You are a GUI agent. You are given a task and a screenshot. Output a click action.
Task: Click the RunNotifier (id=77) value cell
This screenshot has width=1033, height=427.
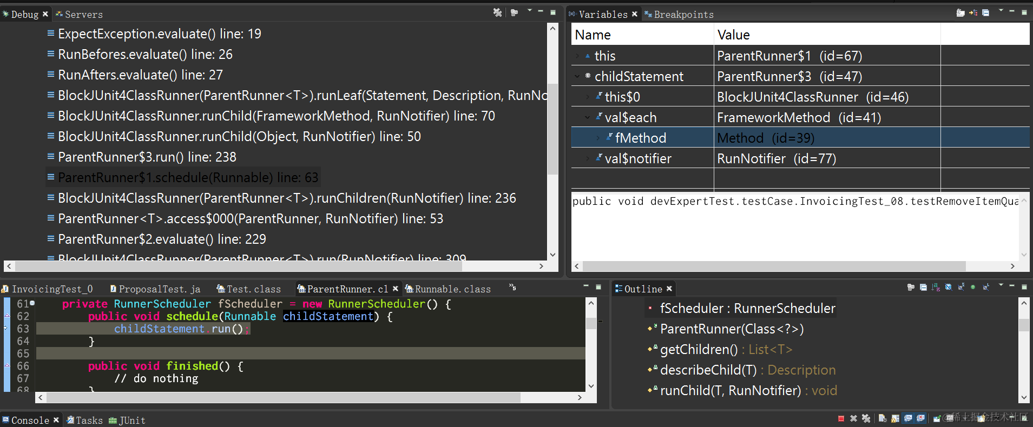click(x=827, y=158)
